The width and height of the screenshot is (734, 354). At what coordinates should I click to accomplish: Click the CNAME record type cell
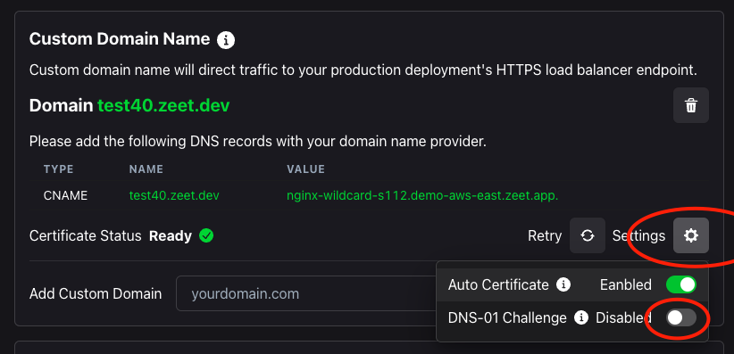pyautogui.click(x=65, y=195)
